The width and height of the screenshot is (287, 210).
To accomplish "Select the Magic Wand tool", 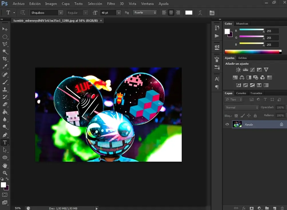I will tap(5, 51).
